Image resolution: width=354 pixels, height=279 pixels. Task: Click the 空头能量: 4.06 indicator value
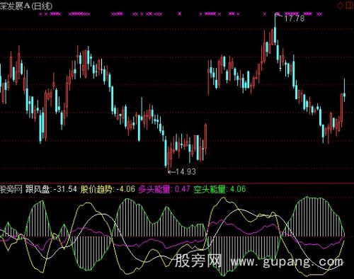[x=219, y=189]
